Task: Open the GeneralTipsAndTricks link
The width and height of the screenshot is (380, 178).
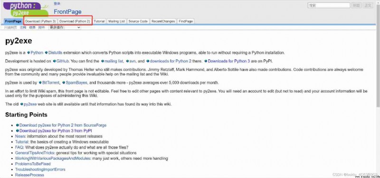Action: pos(35,153)
